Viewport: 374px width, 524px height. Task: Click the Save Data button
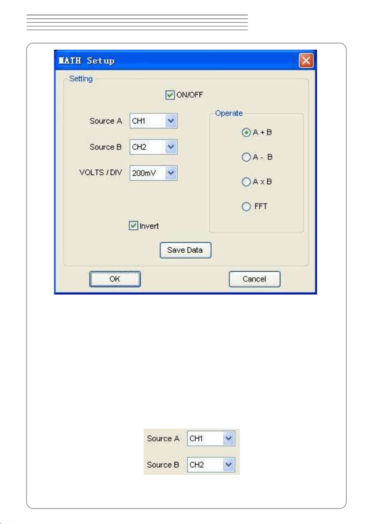pos(185,250)
